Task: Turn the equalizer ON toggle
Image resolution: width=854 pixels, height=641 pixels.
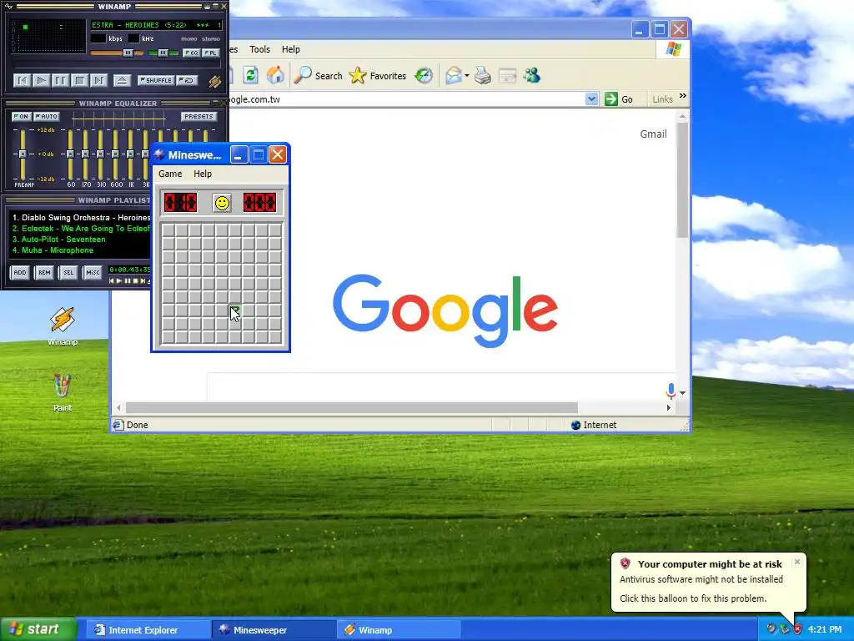Action: click(x=21, y=116)
